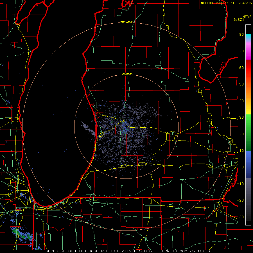Click the 'NEXLAB-College of DuPage' watermark text

[224, 3]
